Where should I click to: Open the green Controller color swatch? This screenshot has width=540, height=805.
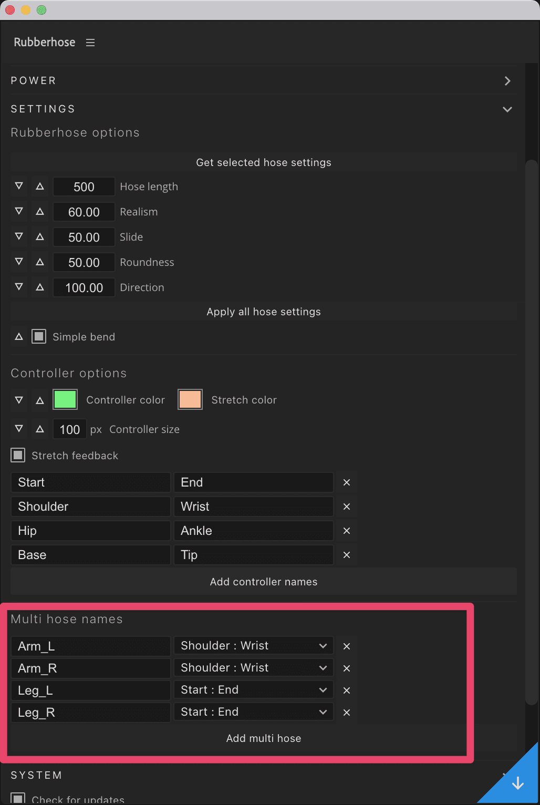(65, 399)
